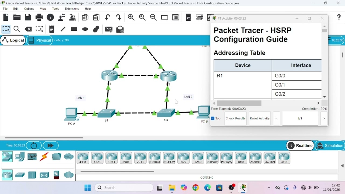
Task: Select switch S1 in the topology
Action: click(106, 113)
